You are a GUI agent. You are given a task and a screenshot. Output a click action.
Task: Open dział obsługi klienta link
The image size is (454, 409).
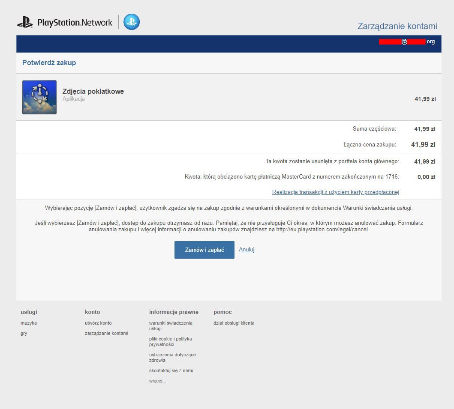pyautogui.click(x=234, y=323)
